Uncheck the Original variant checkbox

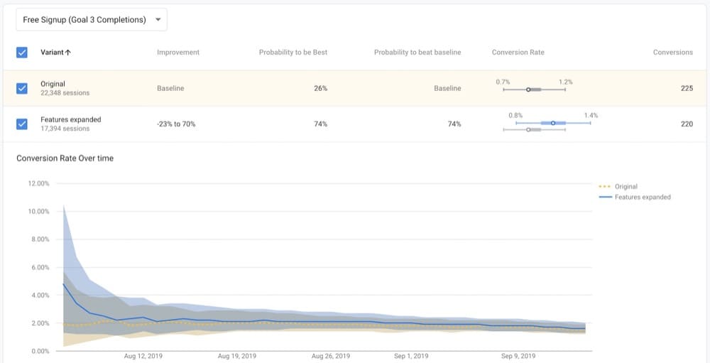click(x=22, y=88)
